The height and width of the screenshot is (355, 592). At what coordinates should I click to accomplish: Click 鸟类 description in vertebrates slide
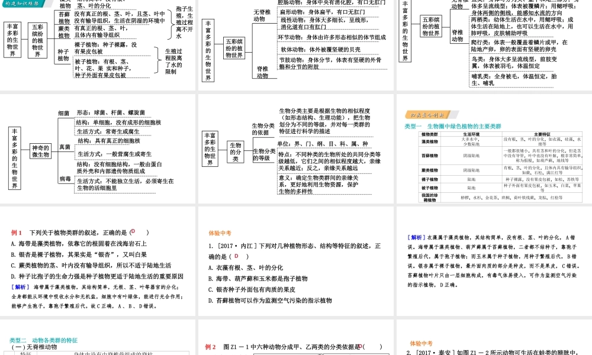(514, 63)
